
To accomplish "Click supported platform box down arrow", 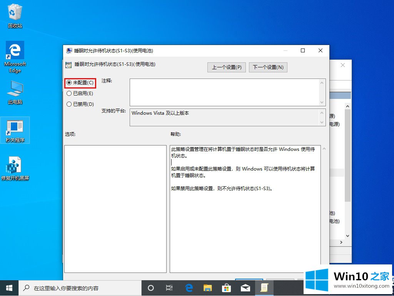I will pyautogui.click(x=322, y=122).
